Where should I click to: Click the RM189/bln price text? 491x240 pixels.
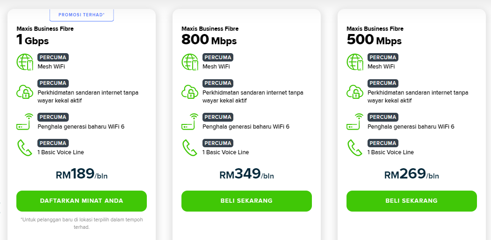point(81,174)
